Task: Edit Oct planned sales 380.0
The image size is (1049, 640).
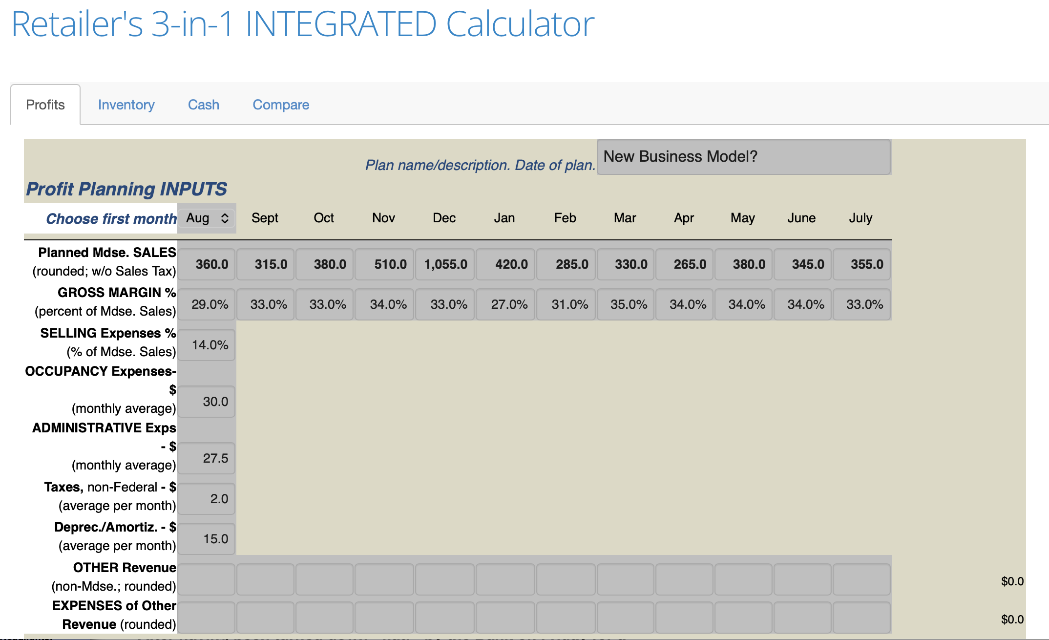Action: (325, 264)
